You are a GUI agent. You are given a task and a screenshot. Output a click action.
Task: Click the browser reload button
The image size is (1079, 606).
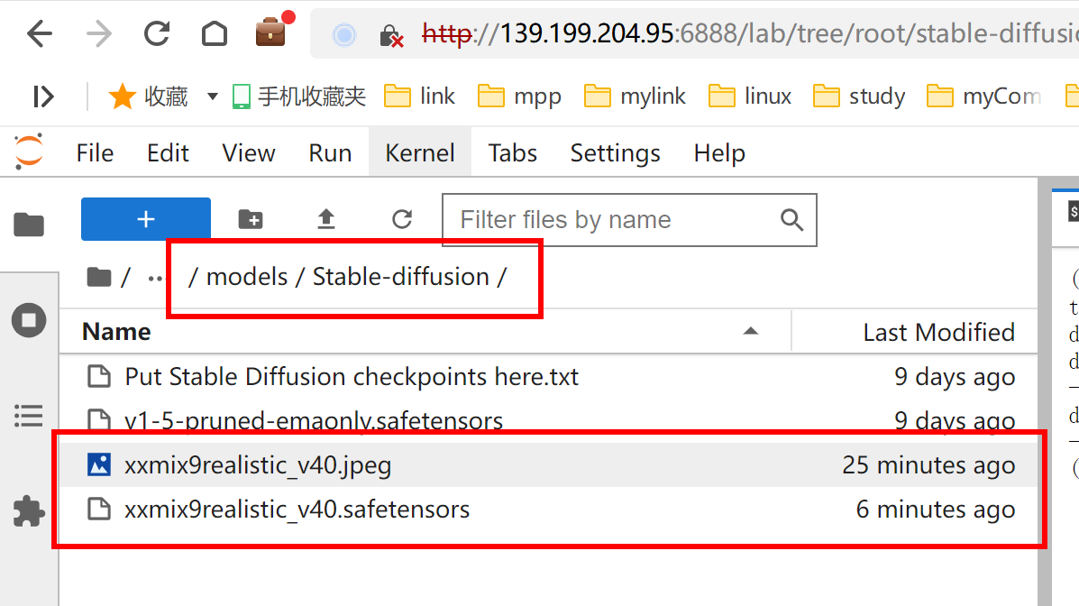(x=157, y=35)
